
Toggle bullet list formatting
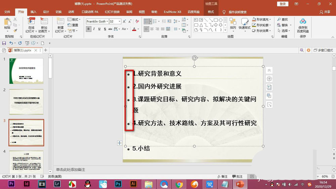click(x=146, y=21)
